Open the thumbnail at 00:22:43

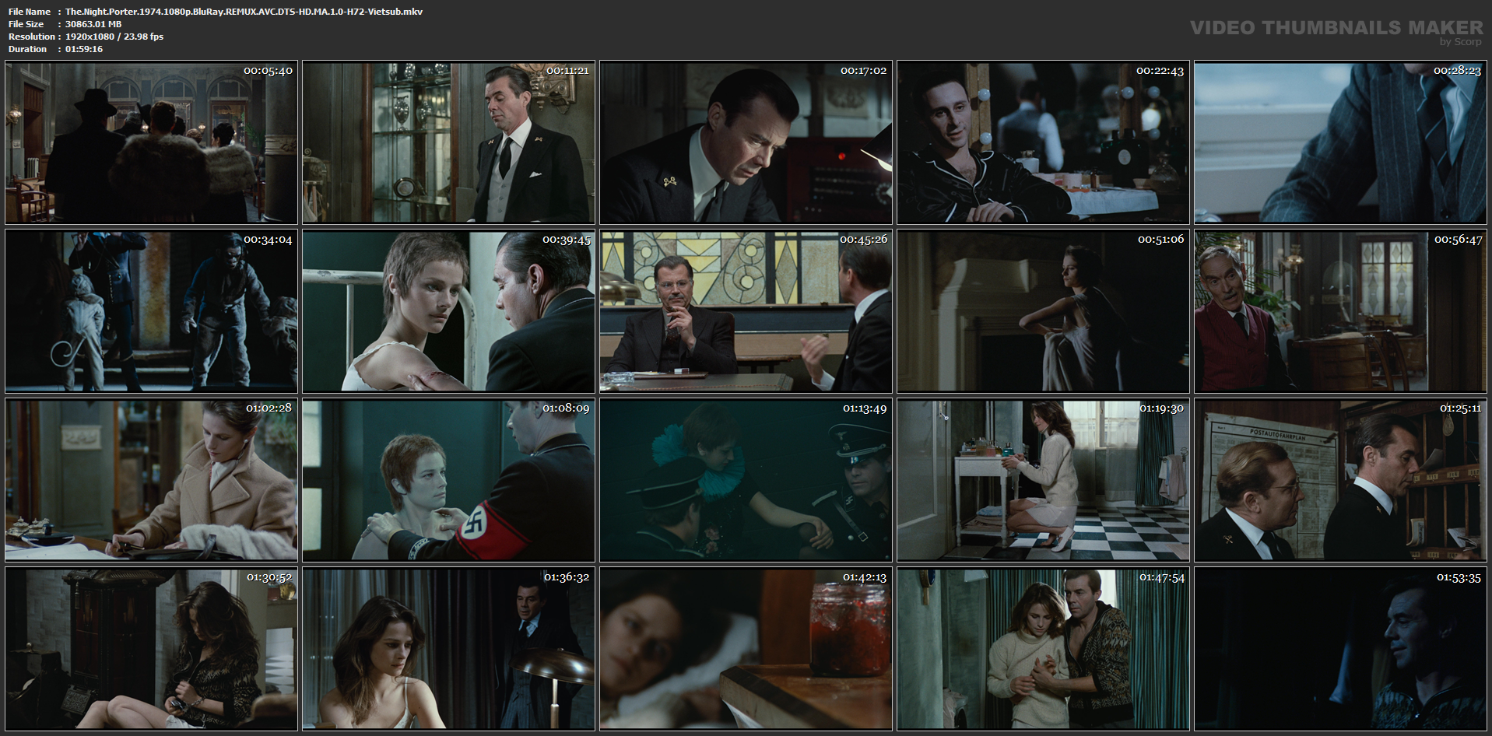coord(1043,143)
